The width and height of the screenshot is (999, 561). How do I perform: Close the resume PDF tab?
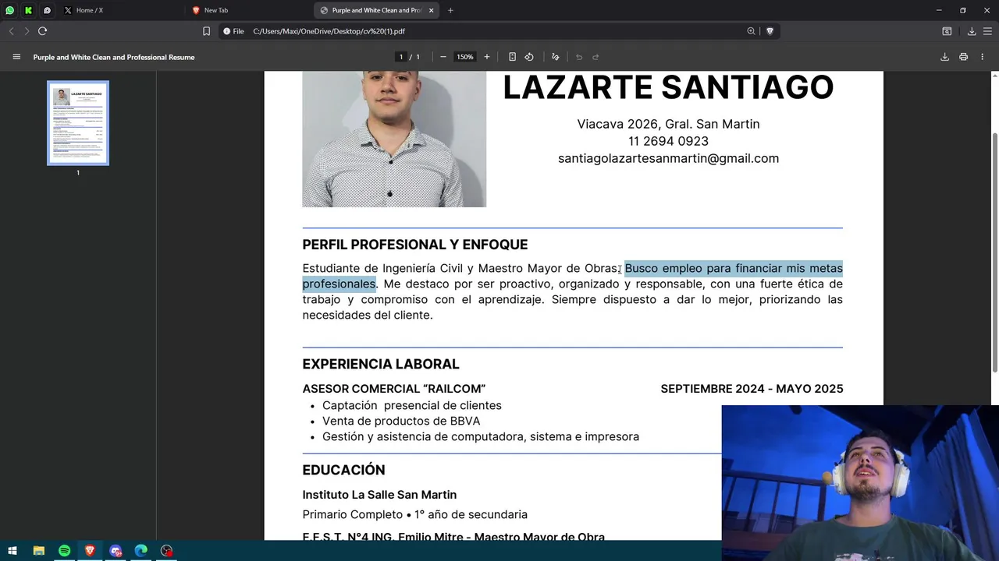click(x=432, y=10)
